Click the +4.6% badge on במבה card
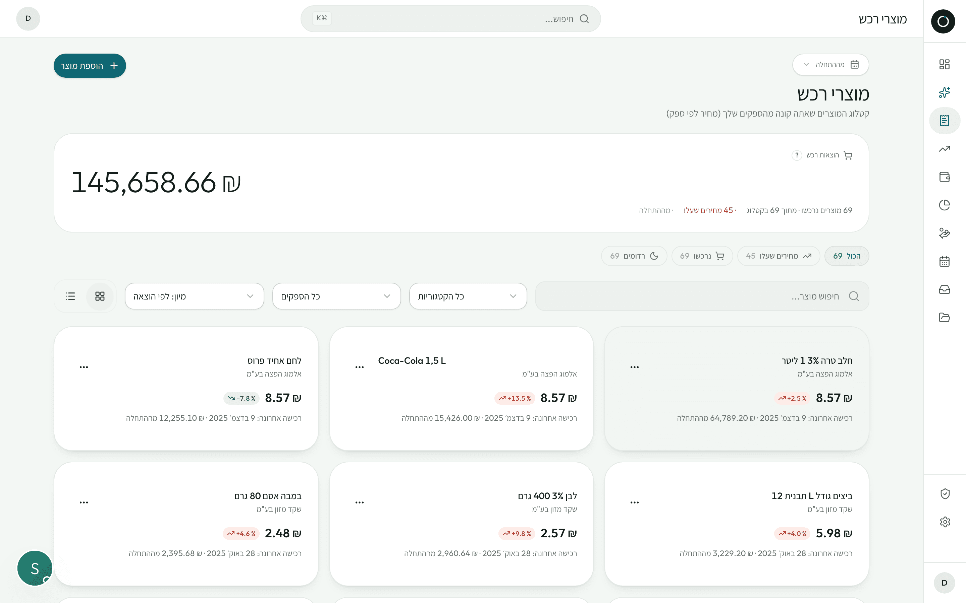Viewport: 966px width, 603px height. (241, 534)
